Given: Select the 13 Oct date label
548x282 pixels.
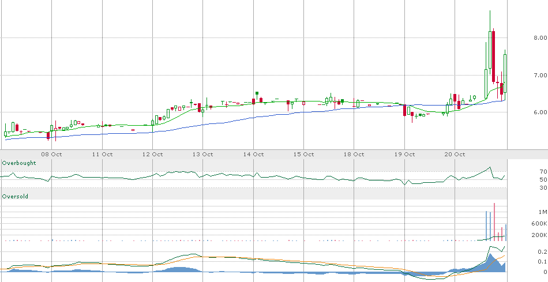Looking at the screenshot, I should pos(202,154).
